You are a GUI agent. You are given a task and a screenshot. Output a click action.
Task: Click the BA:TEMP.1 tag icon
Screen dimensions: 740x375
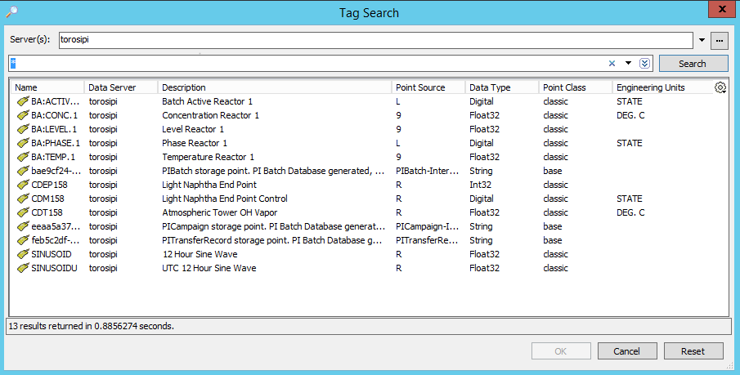coord(23,157)
